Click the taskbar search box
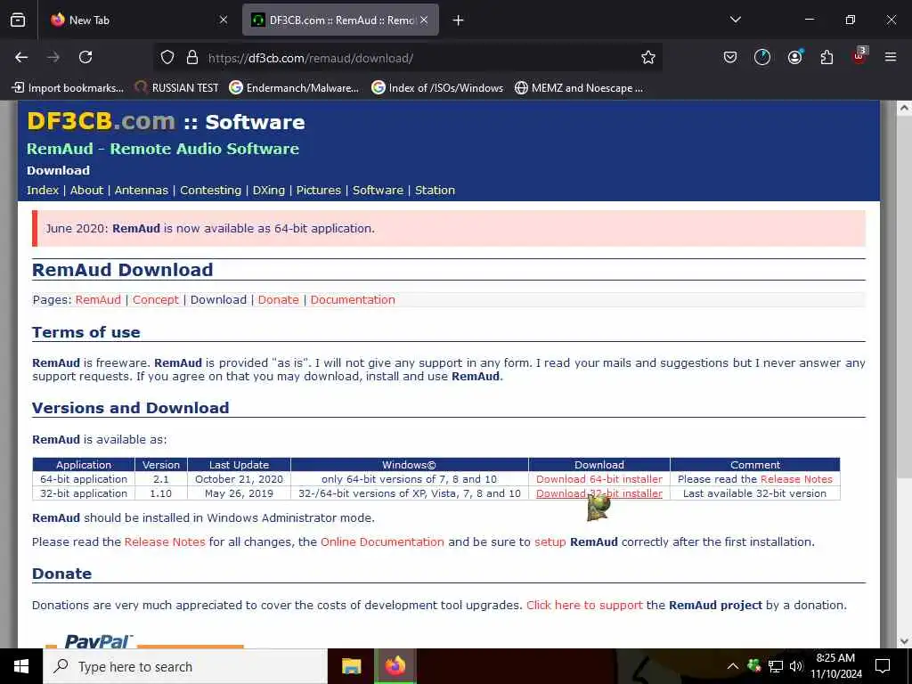 (185, 666)
